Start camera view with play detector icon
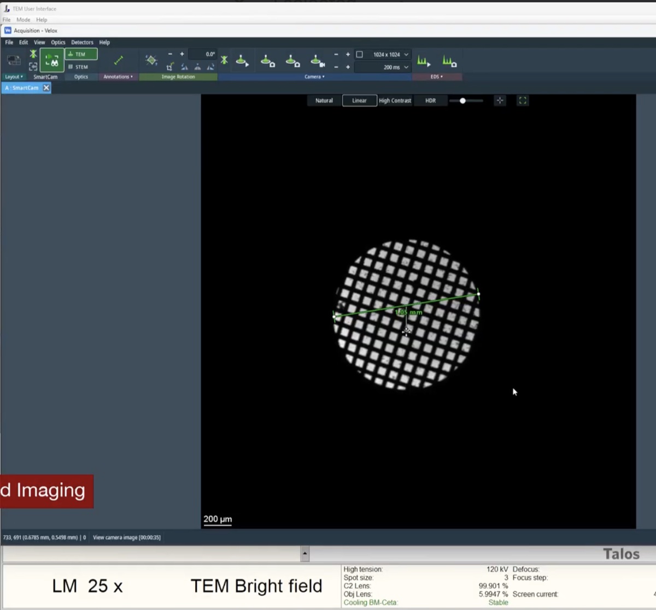The width and height of the screenshot is (656, 610). (243, 60)
